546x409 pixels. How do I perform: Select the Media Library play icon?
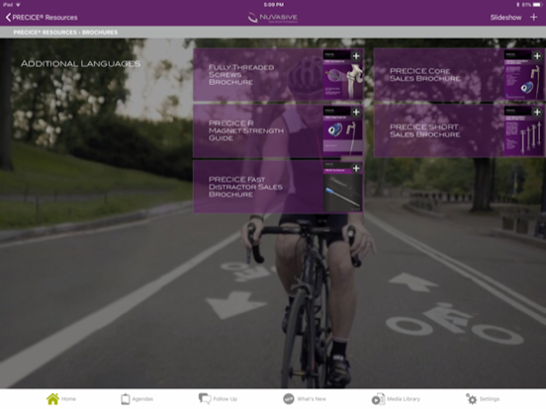(x=378, y=399)
